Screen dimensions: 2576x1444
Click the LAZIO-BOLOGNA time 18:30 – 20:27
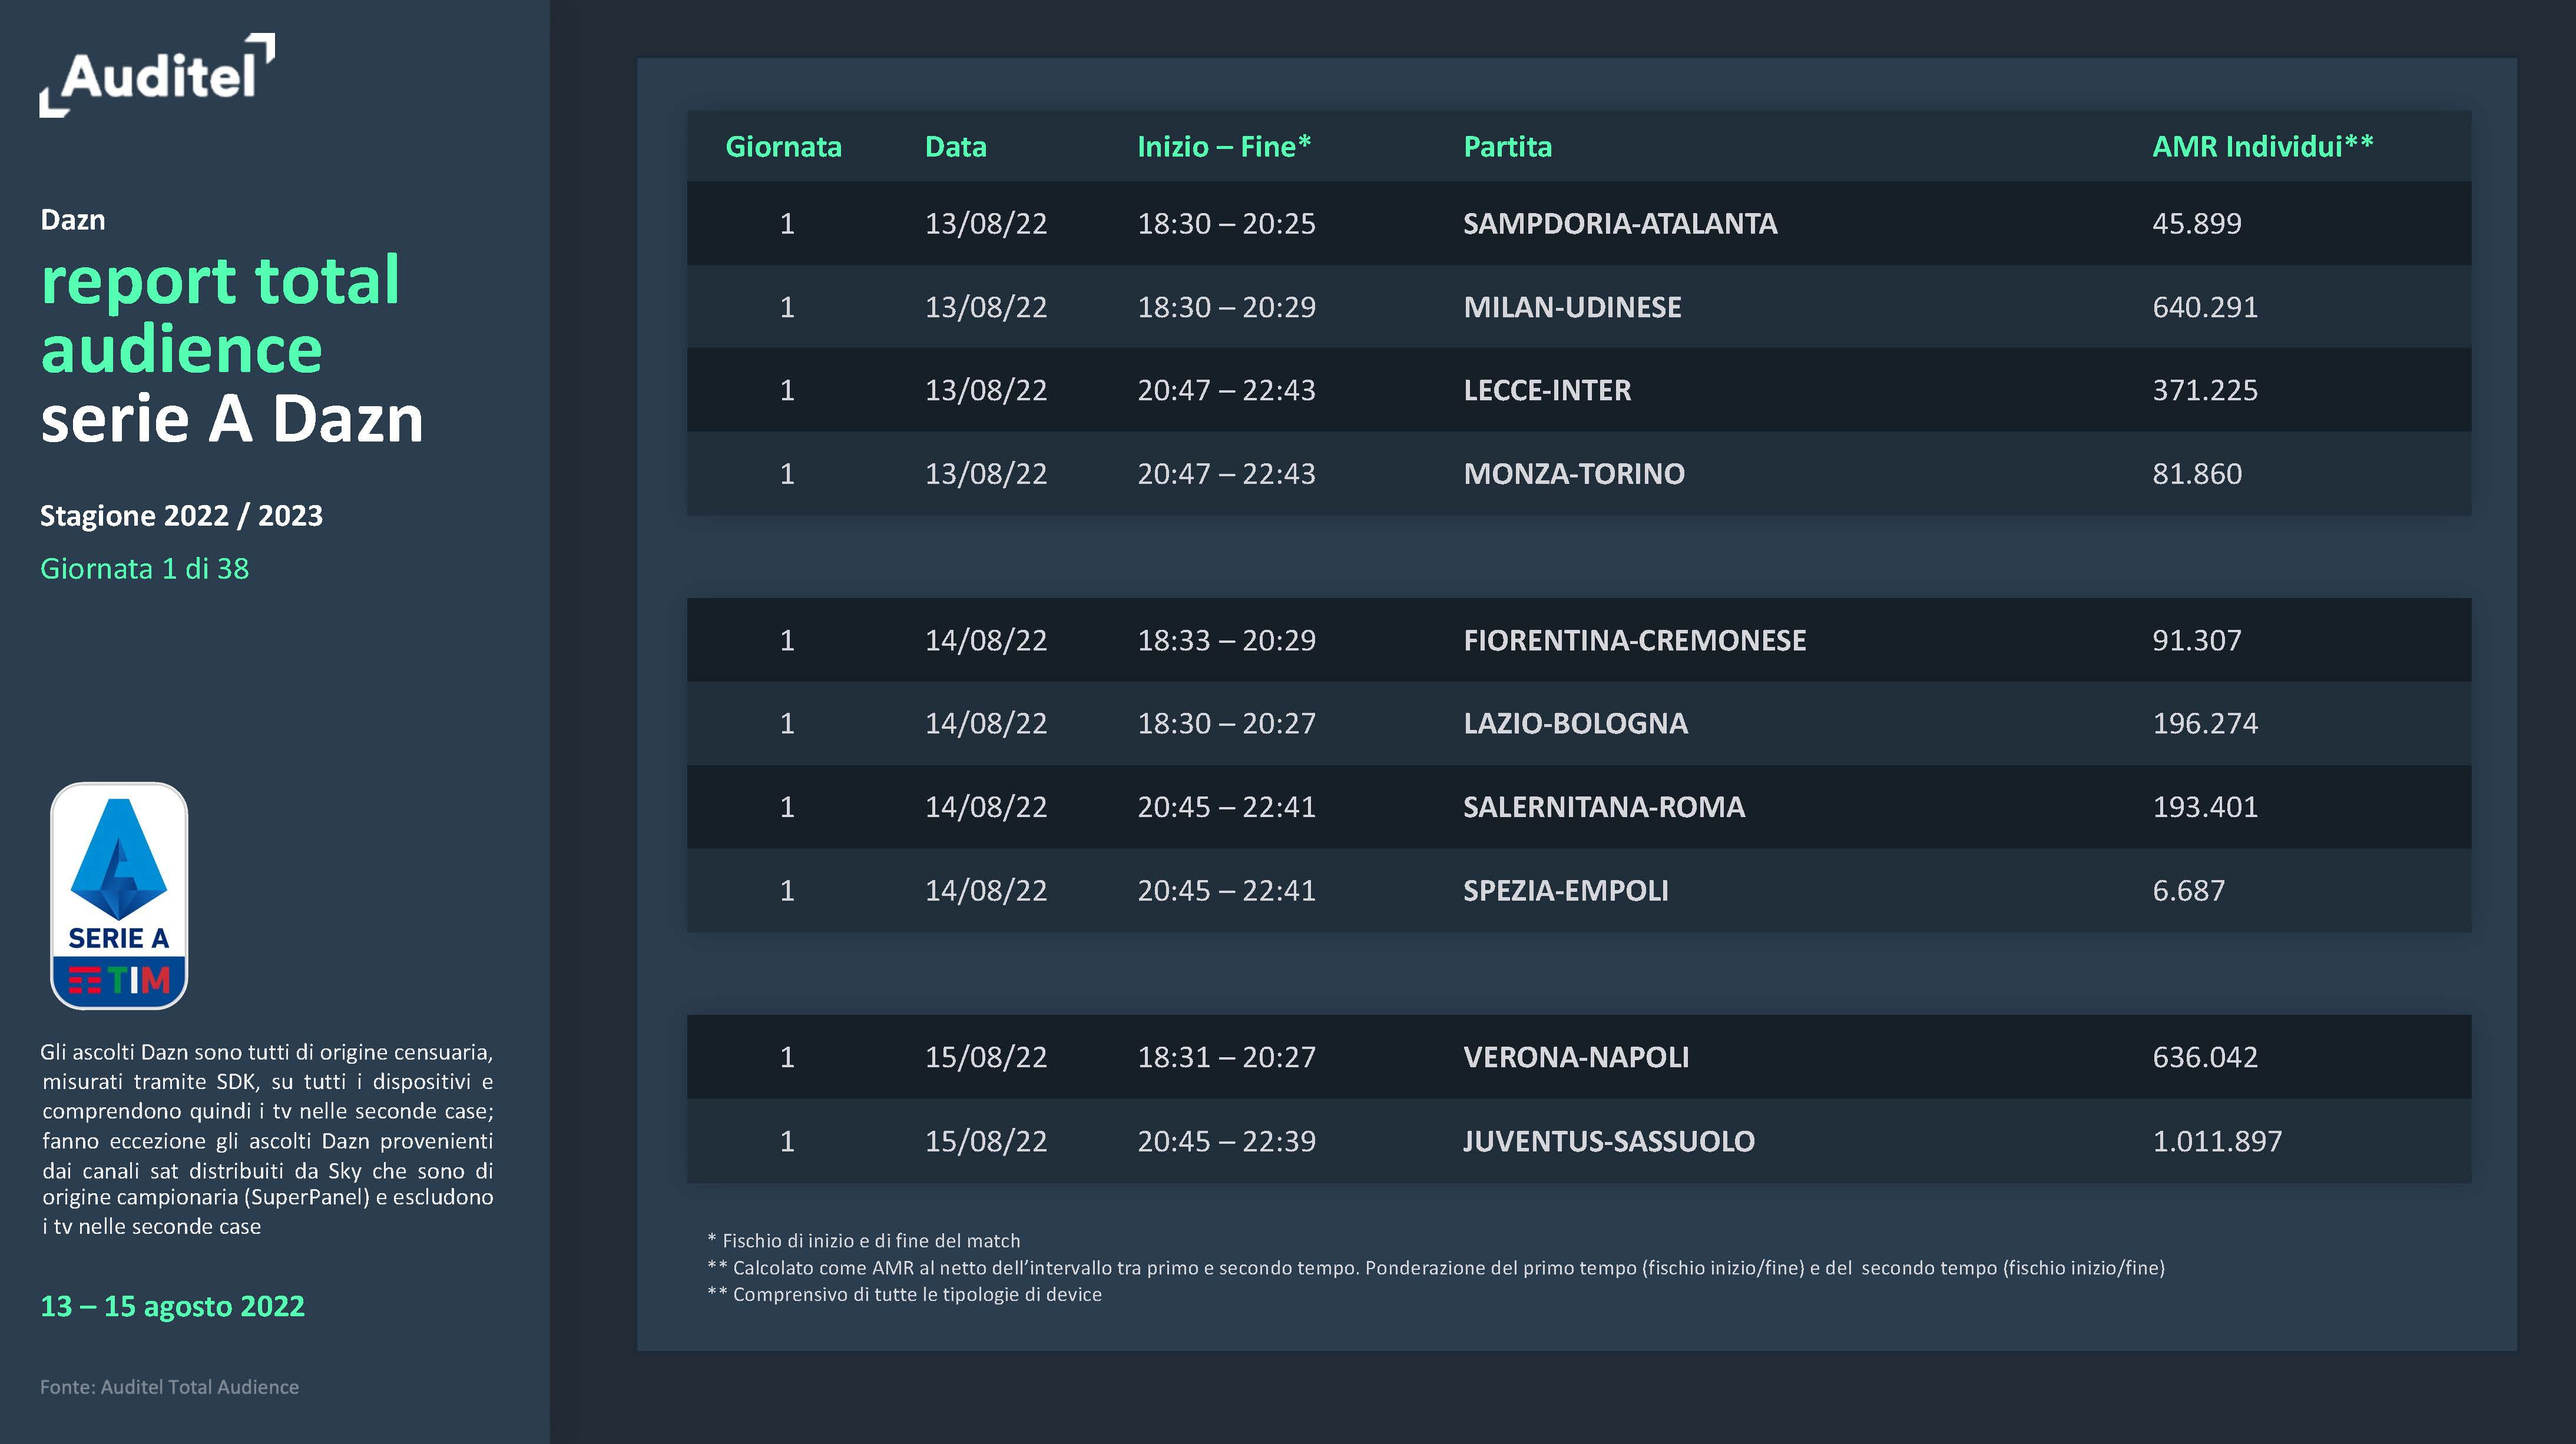pyautogui.click(x=1226, y=723)
